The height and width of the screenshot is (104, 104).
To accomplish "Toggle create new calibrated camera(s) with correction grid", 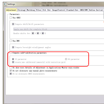I will (13, 62).
